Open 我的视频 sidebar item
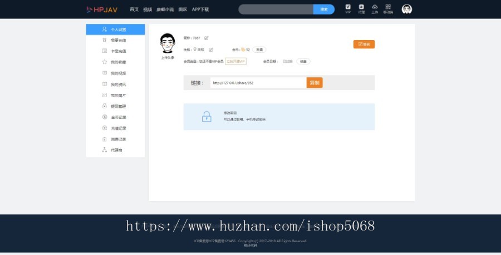The image size is (501, 255). pos(115,73)
